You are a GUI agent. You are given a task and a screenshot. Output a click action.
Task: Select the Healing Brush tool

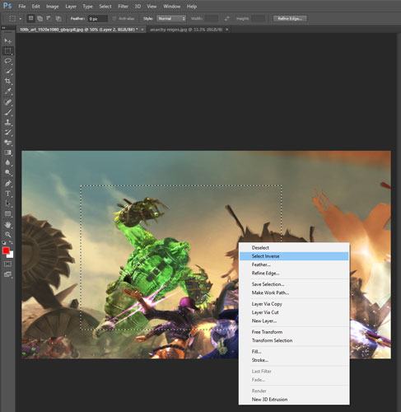[7, 102]
